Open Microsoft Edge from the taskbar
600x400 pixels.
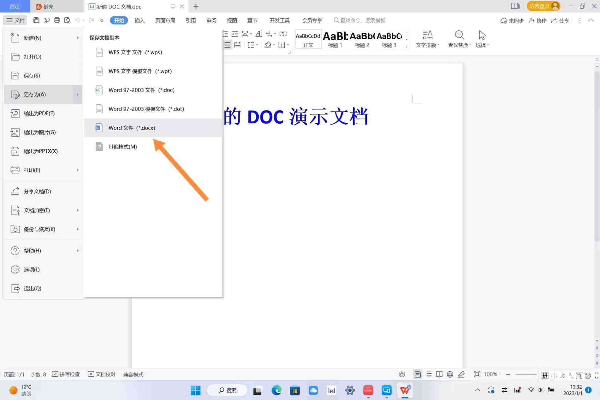276,390
